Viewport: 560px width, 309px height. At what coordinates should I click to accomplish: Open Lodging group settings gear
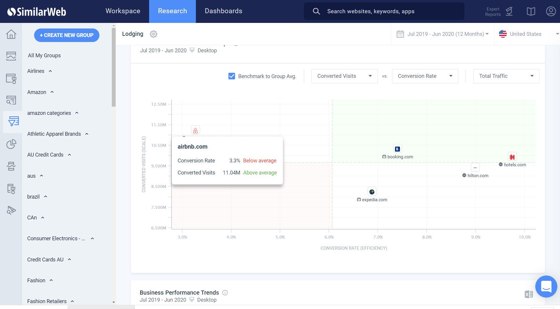(154, 34)
